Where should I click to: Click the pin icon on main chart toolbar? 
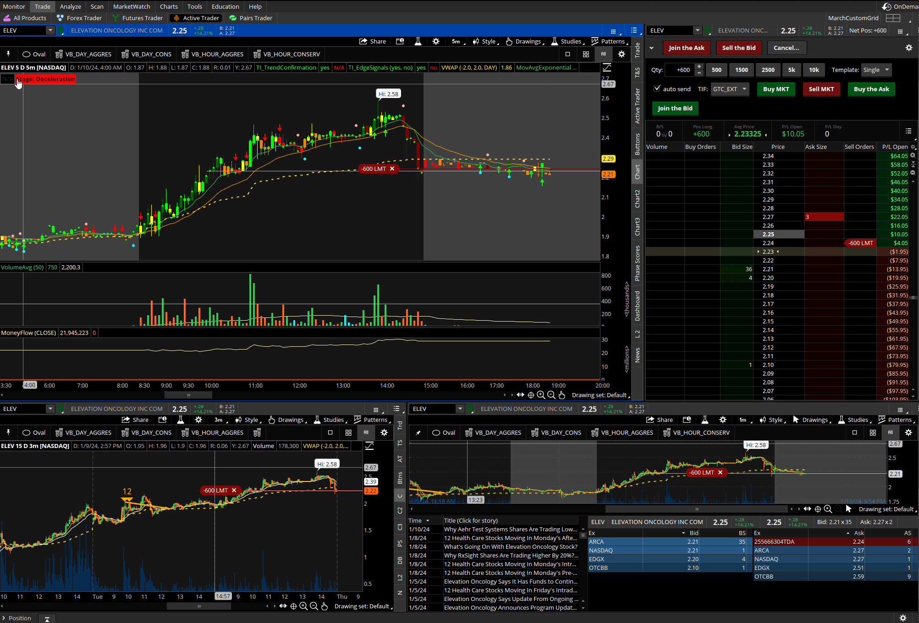point(8,54)
